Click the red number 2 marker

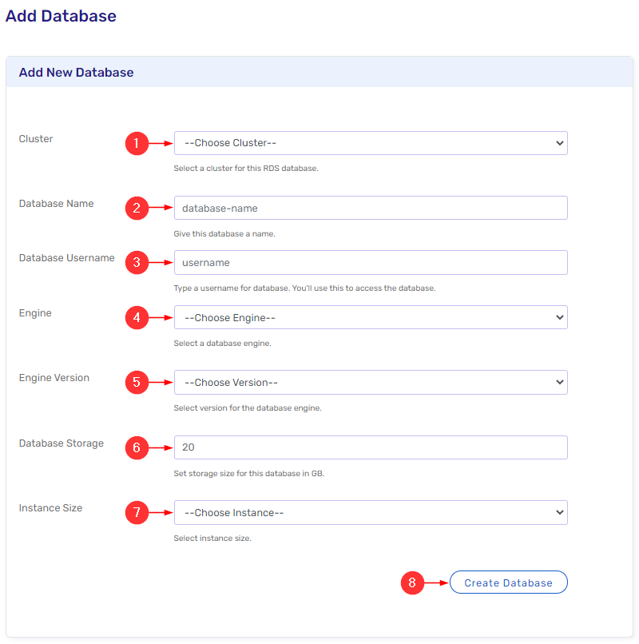(x=137, y=209)
